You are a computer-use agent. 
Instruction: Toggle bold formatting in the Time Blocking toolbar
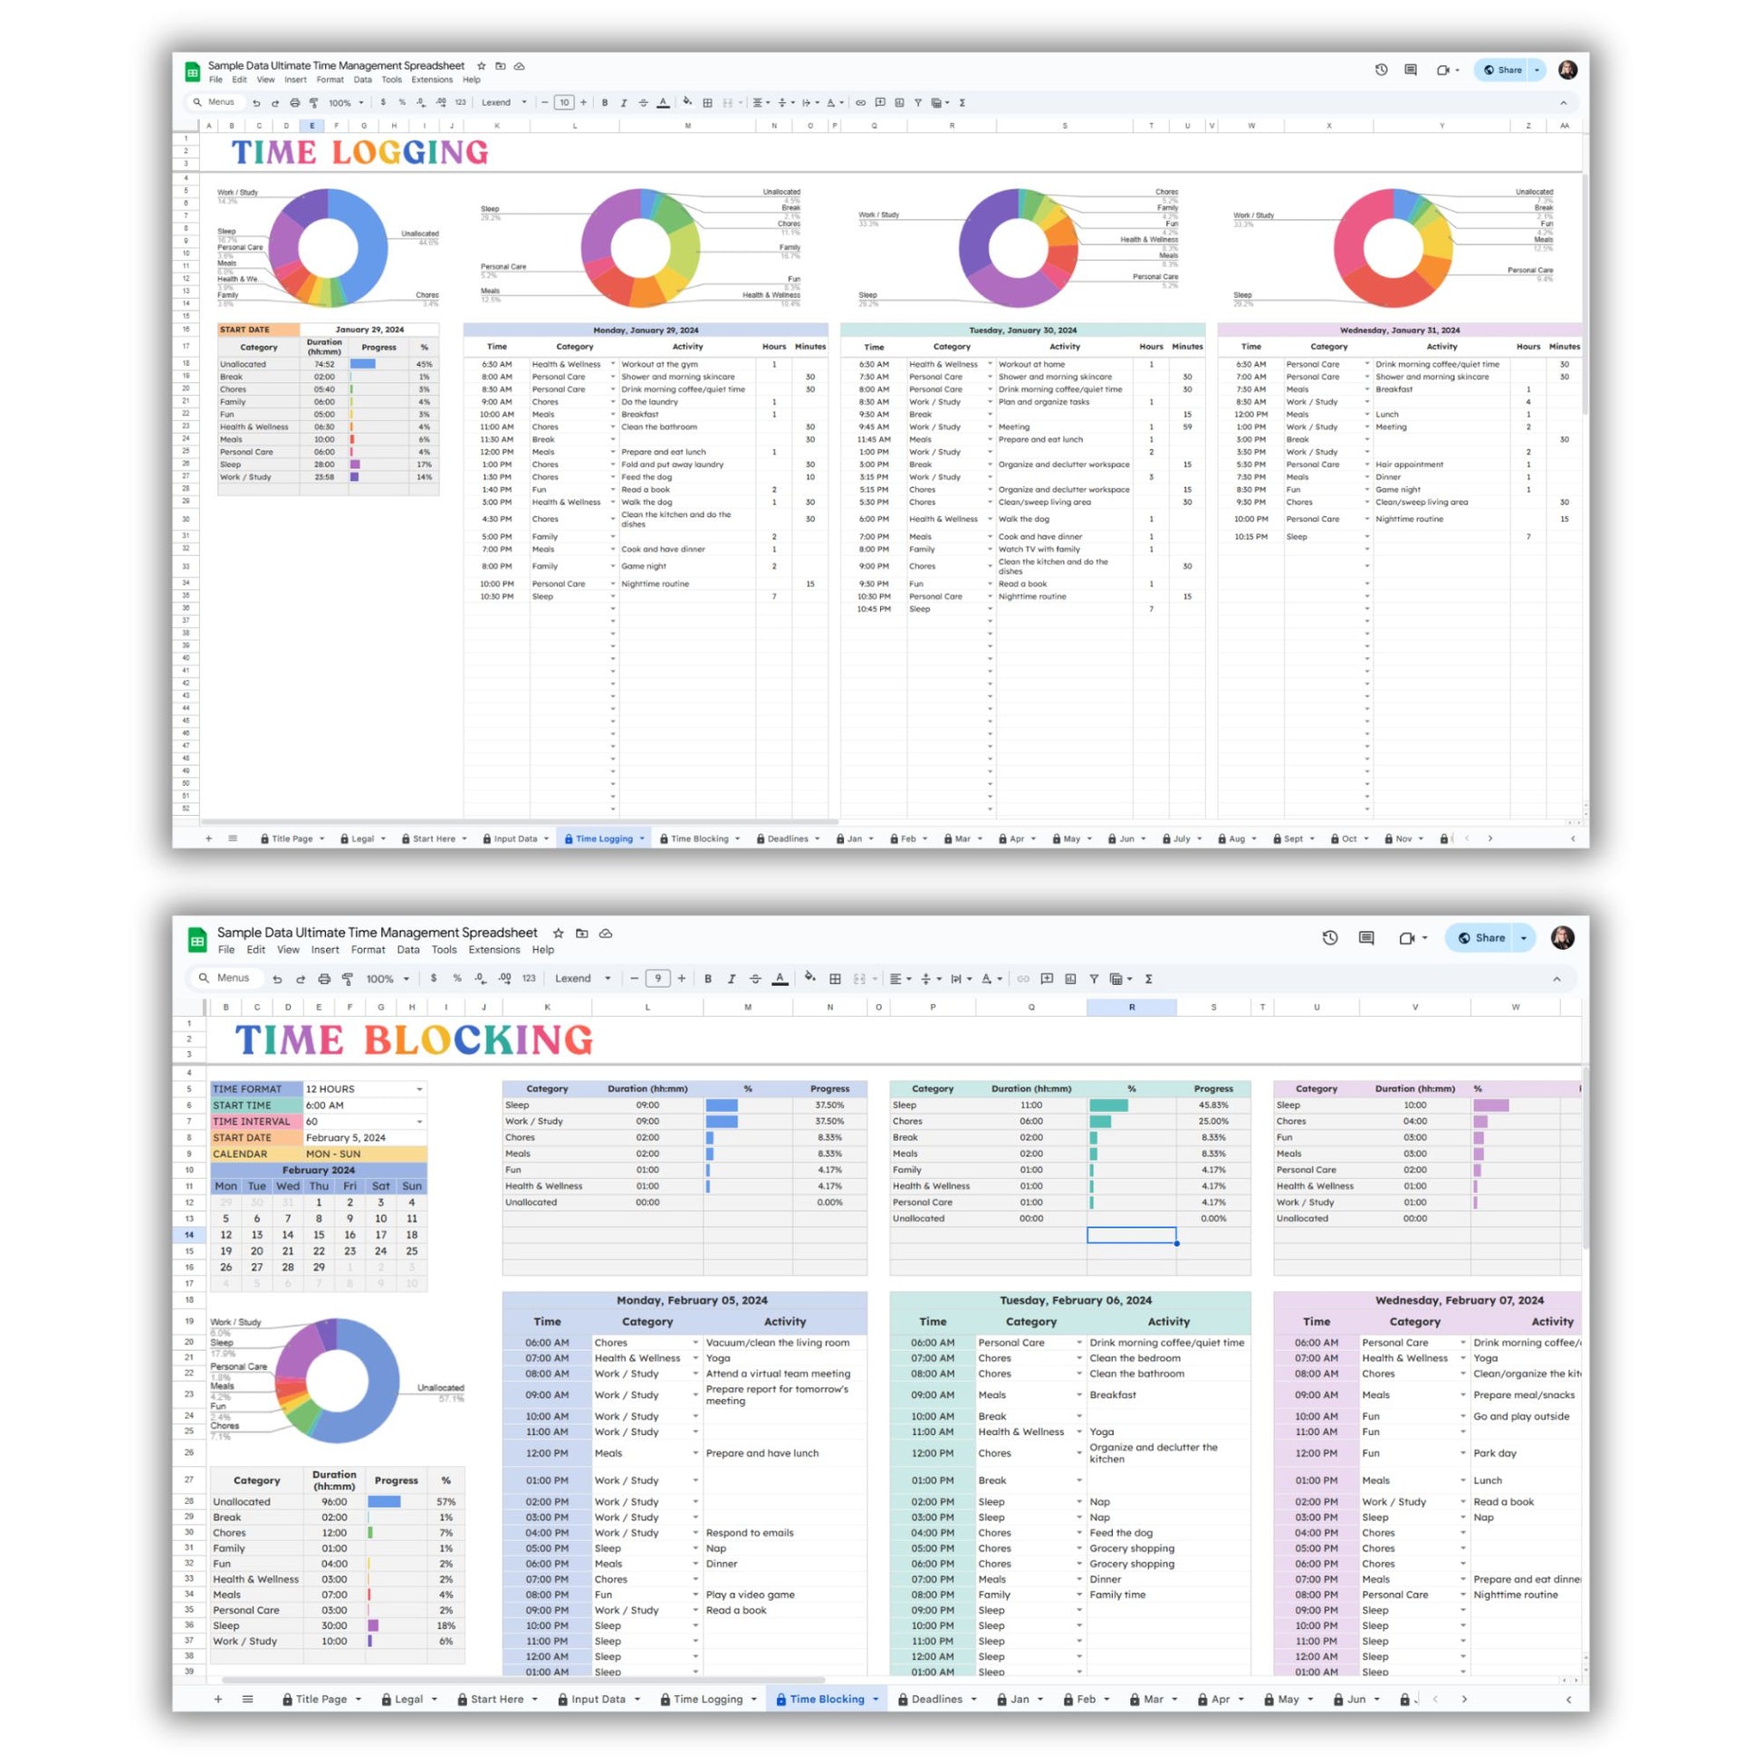[708, 979]
